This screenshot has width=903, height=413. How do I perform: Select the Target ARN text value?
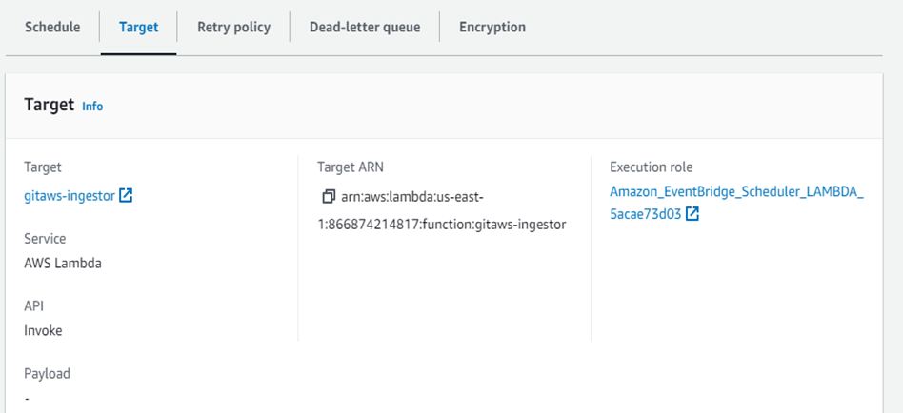tap(442, 211)
